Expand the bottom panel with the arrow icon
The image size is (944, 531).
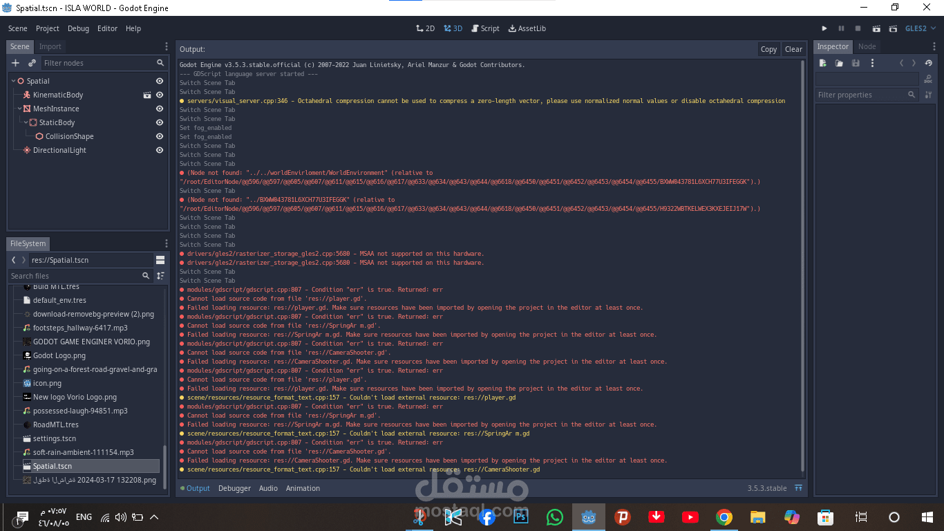[798, 488]
